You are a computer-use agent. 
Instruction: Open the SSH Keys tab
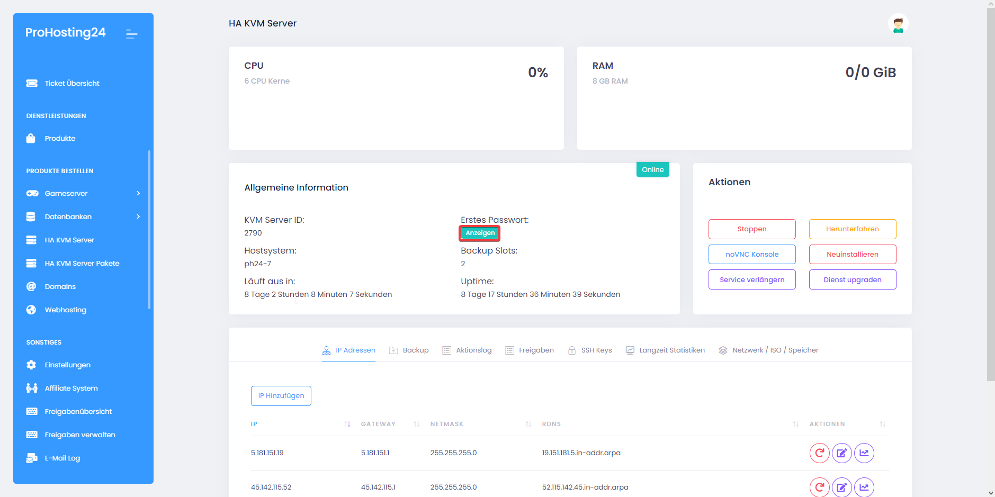[590, 350]
